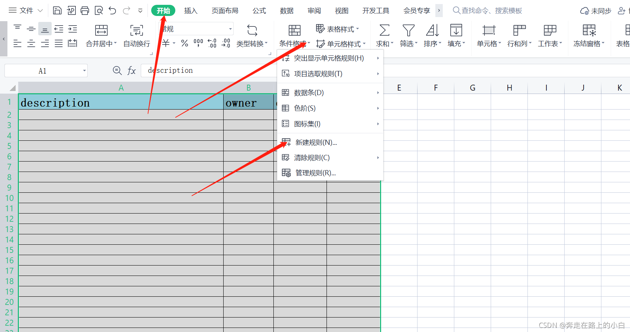Click the fx insert function icon

(131, 71)
